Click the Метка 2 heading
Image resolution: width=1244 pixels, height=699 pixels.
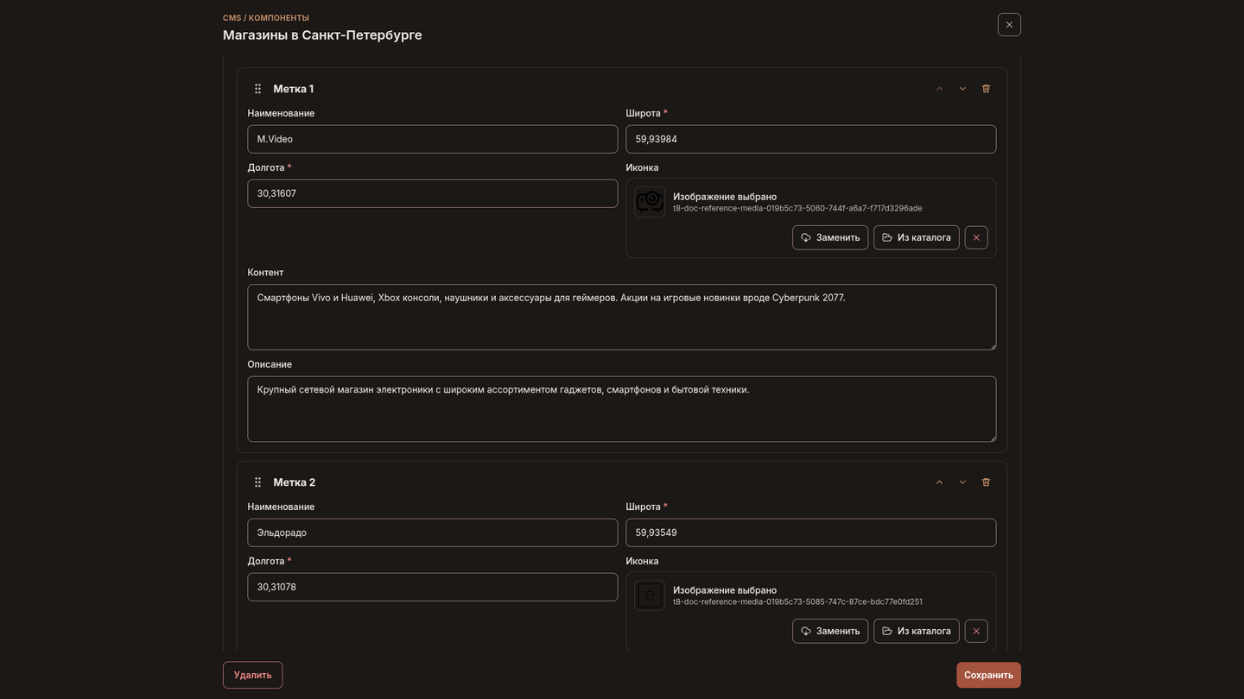[295, 482]
